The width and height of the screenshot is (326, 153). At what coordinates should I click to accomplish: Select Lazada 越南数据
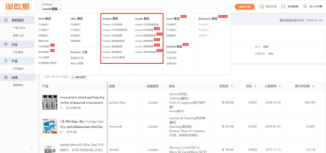[x=144, y=41]
